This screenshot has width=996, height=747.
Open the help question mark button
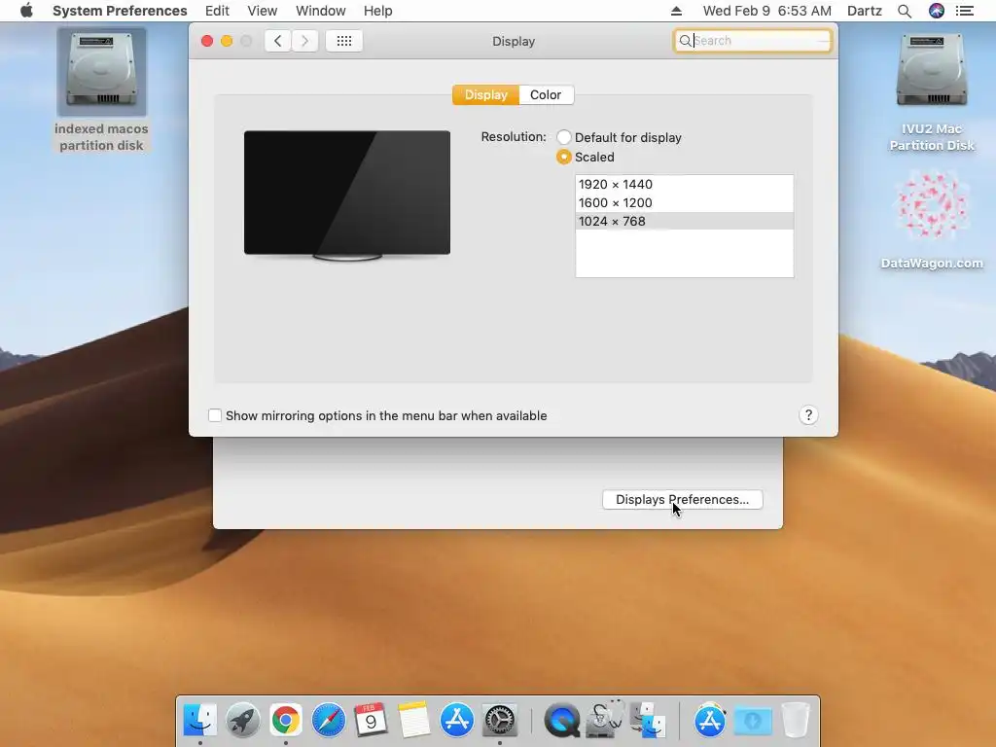(x=808, y=415)
